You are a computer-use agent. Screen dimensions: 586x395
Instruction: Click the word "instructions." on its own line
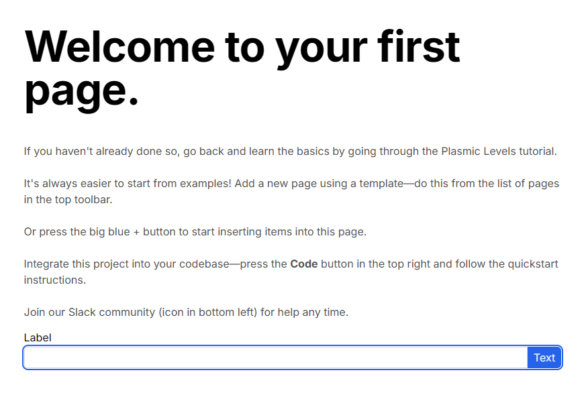[x=55, y=280]
